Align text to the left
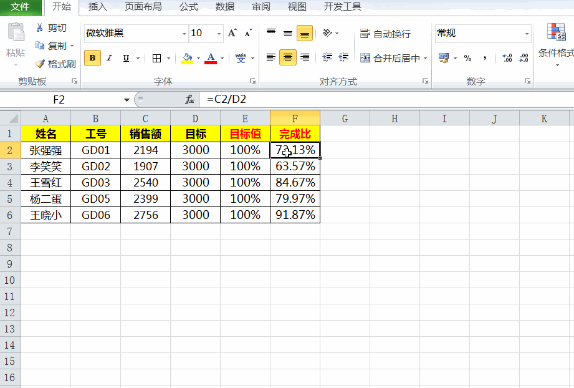Screen dimensions: 574x388 [271, 57]
